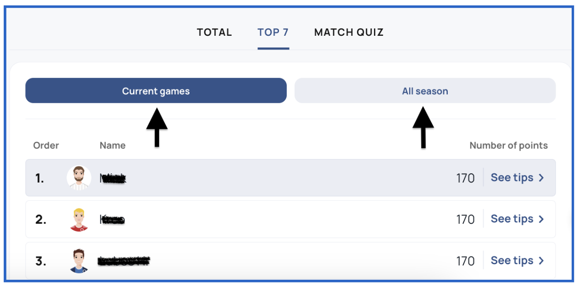The image size is (579, 288).
Task: Click the Order column header
Action: 46,145
